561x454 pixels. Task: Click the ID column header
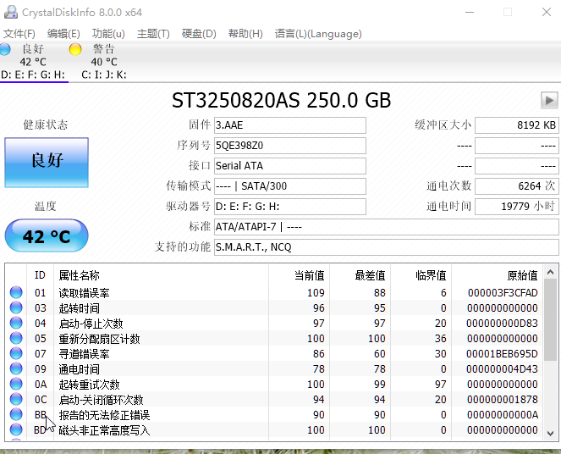click(x=40, y=275)
